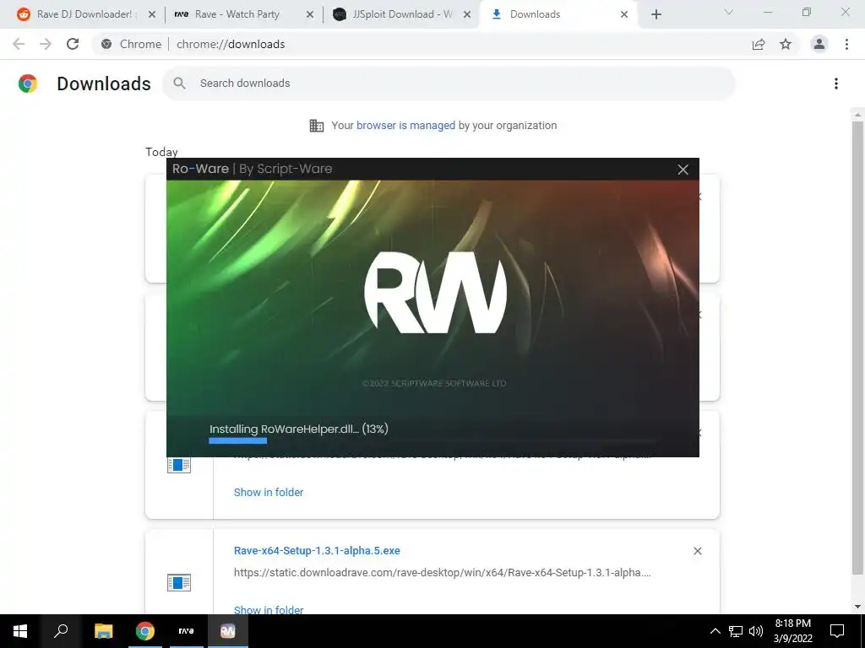Open a new Chrome tab
The width and height of the screenshot is (865, 648).
click(656, 14)
